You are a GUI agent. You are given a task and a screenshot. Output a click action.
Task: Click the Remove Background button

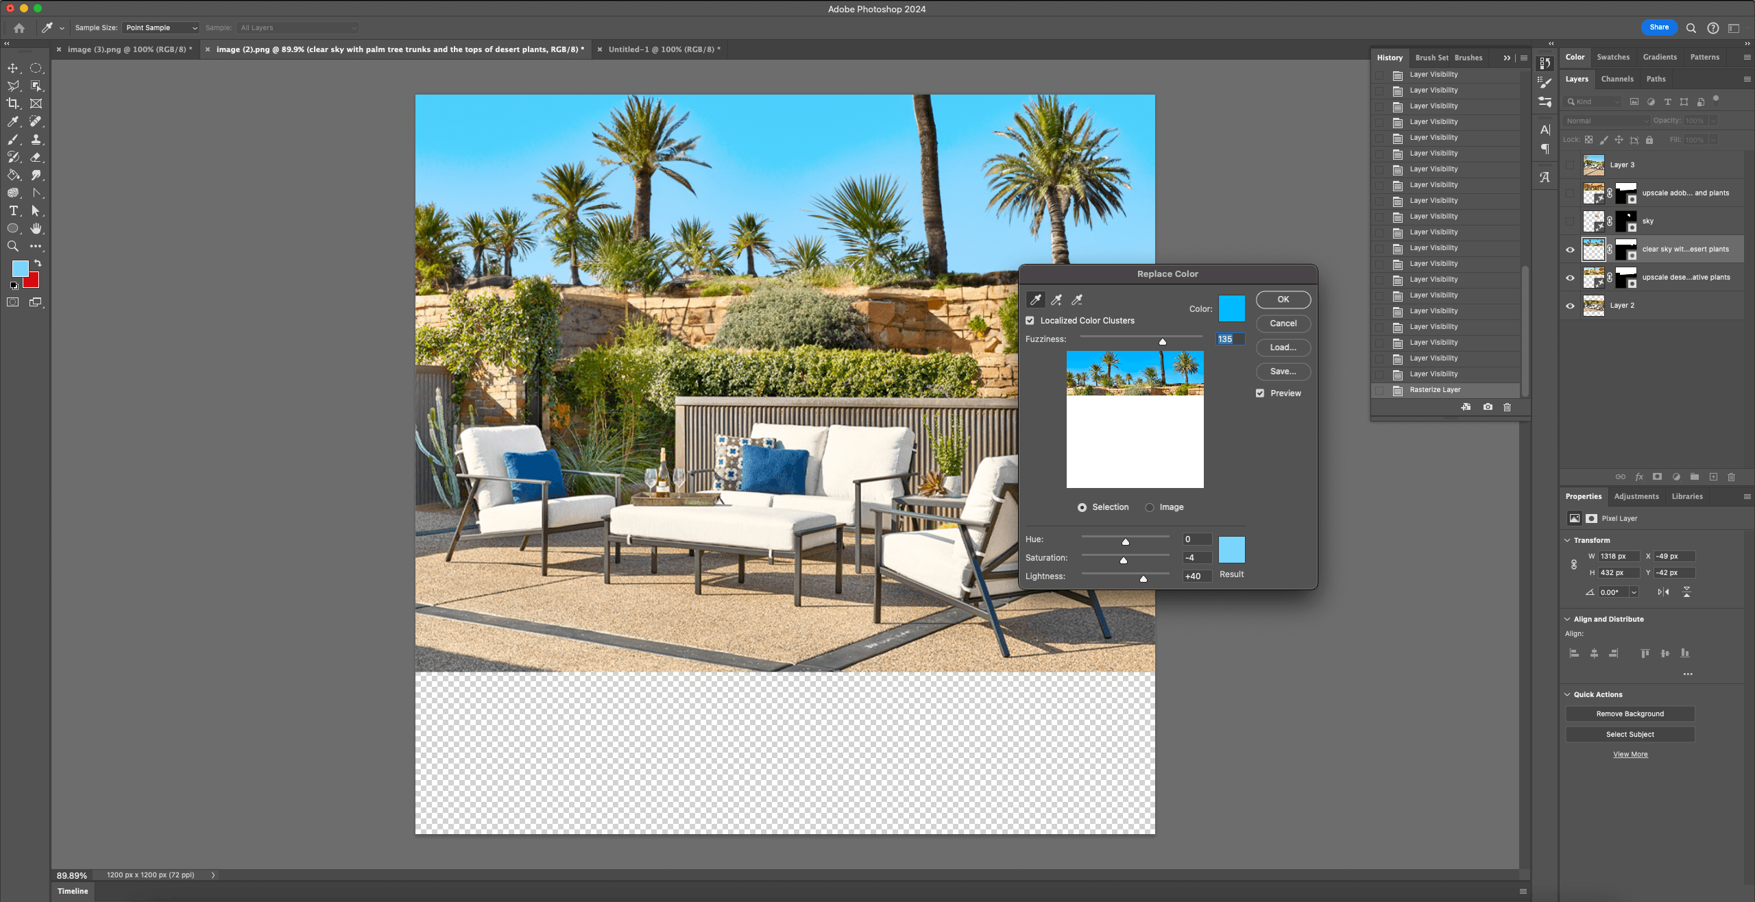pos(1630,714)
